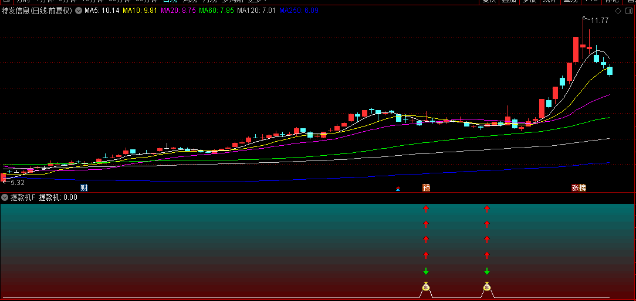Screen dimensions: 636x301
Task: Expand the chevron before 提款机F indicator name
Action: coord(5,198)
